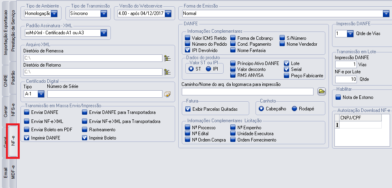Open the Tipo de Ambiente dropdown

click(54, 14)
